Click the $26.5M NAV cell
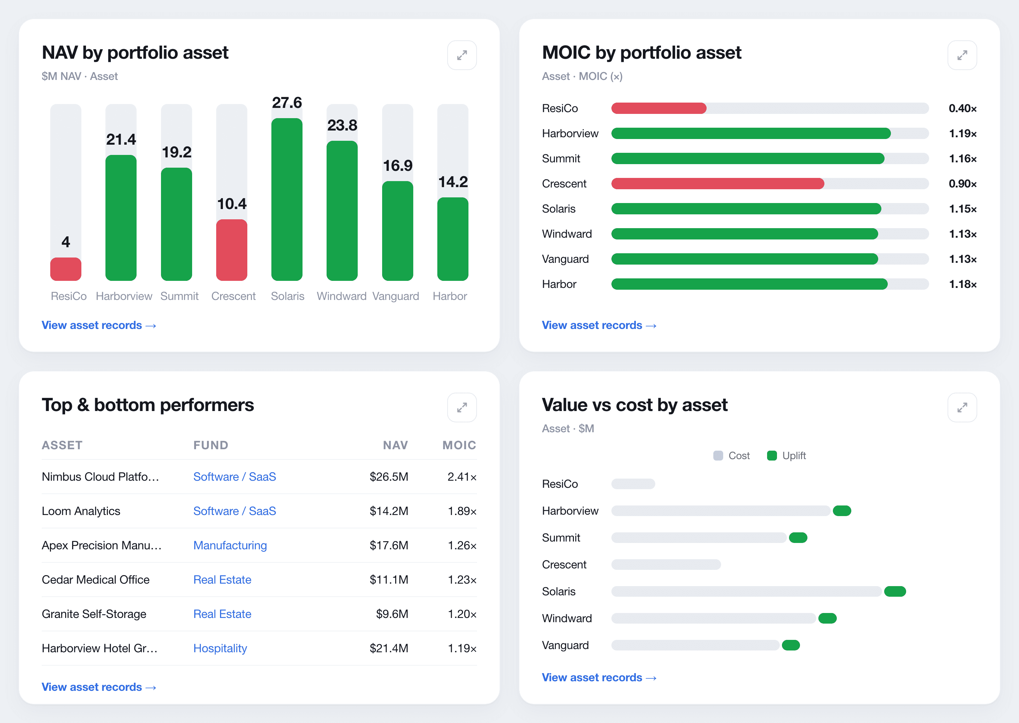This screenshot has width=1019, height=723. 389,477
